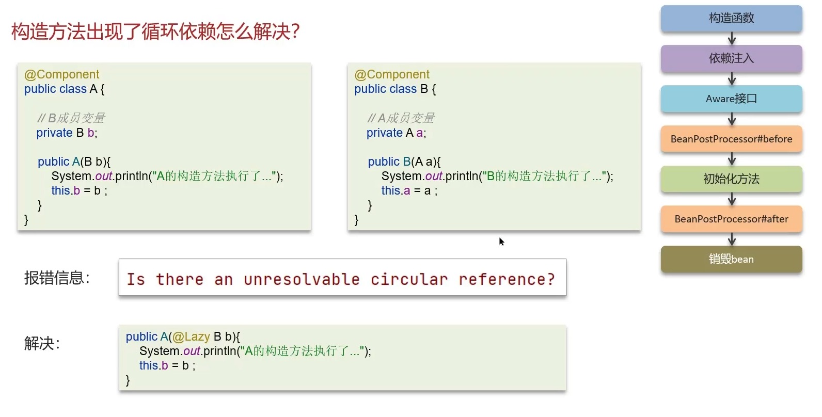The width and height of the screenshot is (822, 417).
Task: Click the 解决 label
Action: [42, 343]
